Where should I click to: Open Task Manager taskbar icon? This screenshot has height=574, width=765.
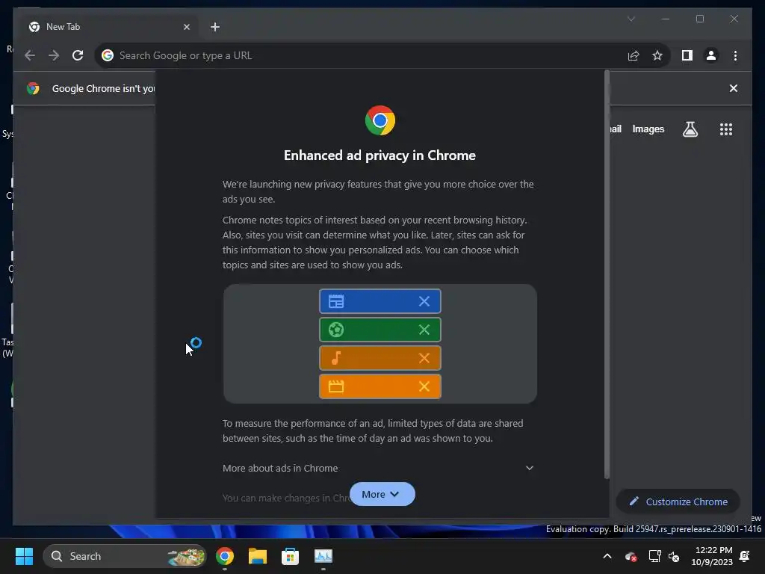click(x=323, y=556)
